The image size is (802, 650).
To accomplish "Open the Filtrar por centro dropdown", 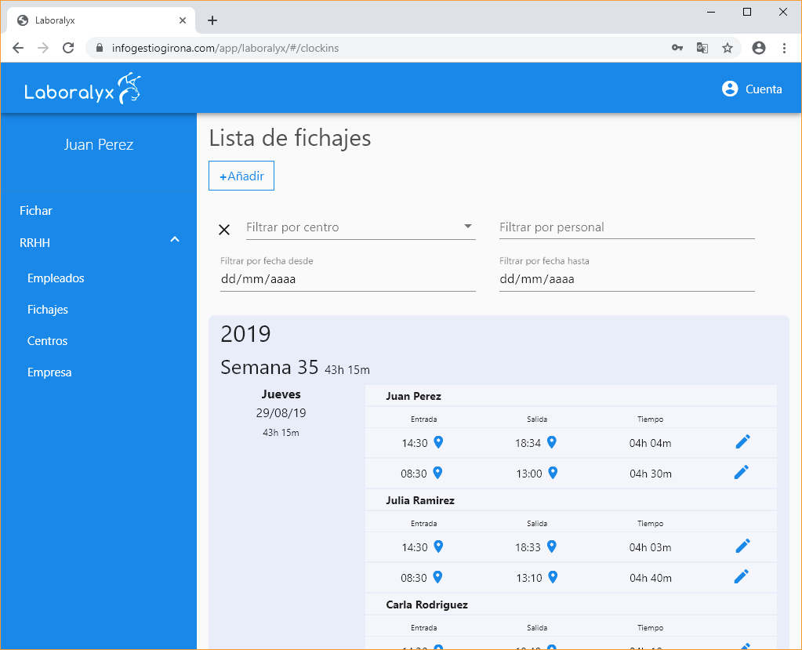I will pyautogui.click(x=361, y=227).
